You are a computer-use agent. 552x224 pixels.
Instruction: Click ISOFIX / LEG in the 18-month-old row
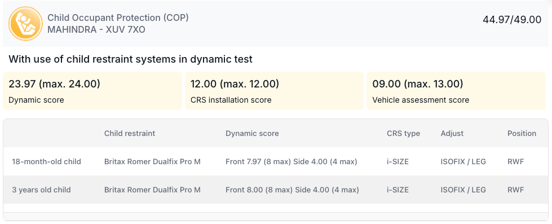coord(463,162)
